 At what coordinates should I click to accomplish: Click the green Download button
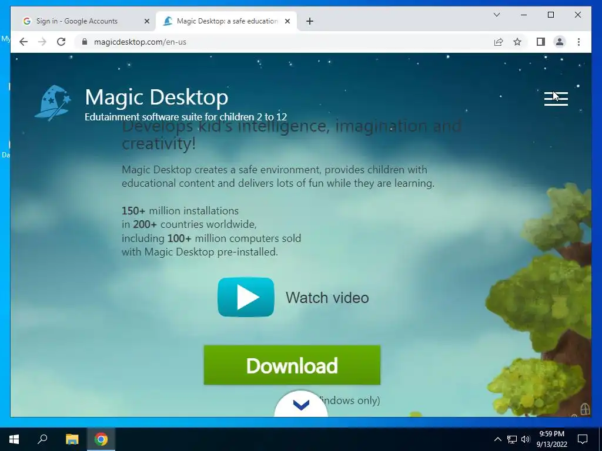tap(292, 365)
